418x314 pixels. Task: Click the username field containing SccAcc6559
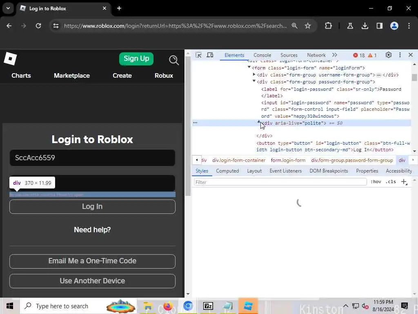pyautogui.click(x=92, y=158)
